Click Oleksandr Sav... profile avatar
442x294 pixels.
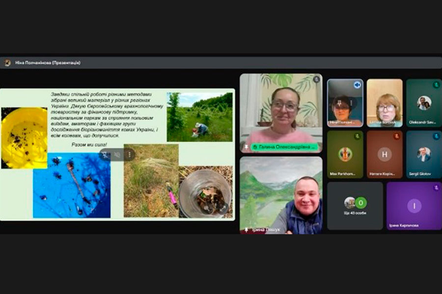[424, 103]
